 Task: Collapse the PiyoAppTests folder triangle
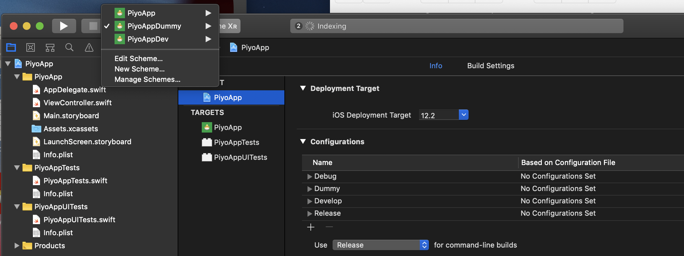tap(17, 168)
